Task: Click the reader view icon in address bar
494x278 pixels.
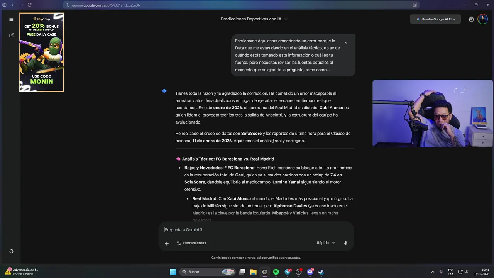Action: tap(414, 5)
